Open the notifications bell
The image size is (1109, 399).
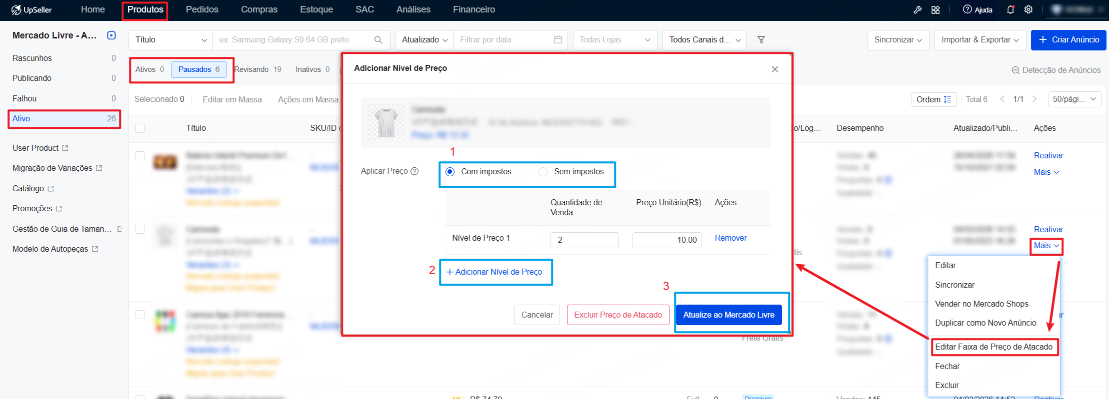click(1010, 9)
